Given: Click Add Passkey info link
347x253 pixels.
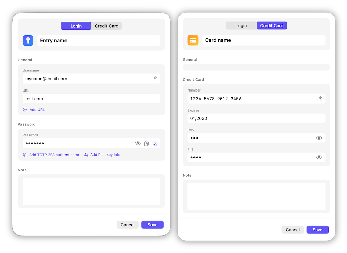Looking at the screenshot, I should tap(105, 155).
